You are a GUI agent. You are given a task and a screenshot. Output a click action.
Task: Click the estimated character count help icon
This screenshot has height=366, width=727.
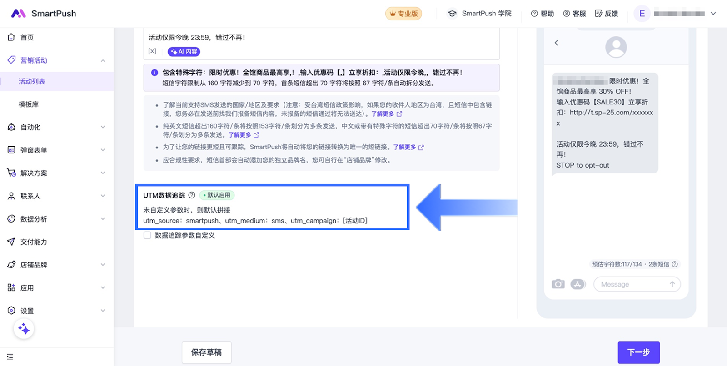(x=675, y=264)
